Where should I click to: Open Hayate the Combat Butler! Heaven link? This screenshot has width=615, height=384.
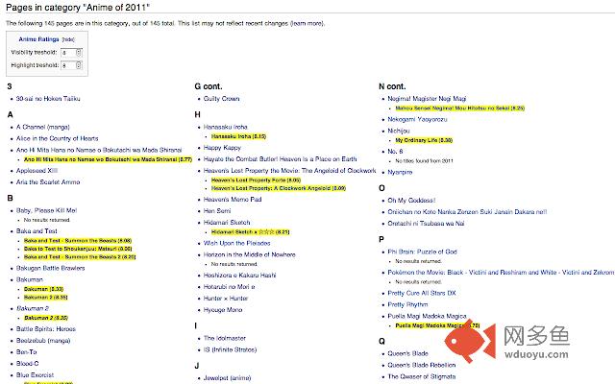tap(280, 159)
